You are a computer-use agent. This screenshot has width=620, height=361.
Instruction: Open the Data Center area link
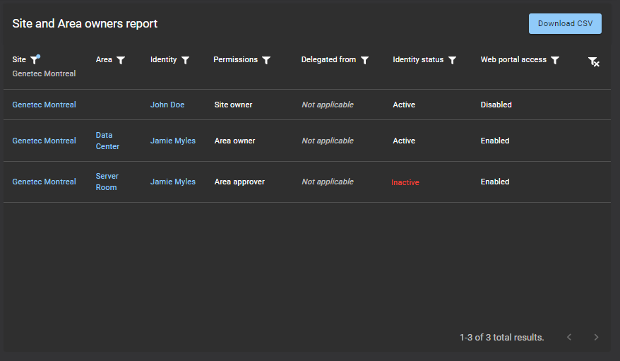click(x=107, y=141)
